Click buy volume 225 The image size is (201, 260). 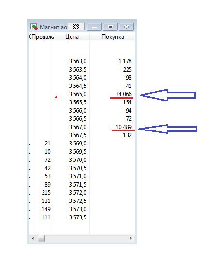pyautogui.click(x=128, y=70)
